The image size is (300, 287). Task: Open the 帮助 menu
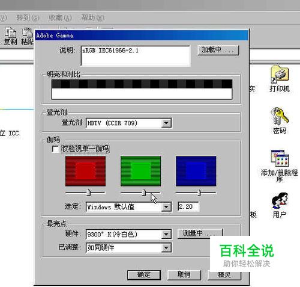click(92, 17)
